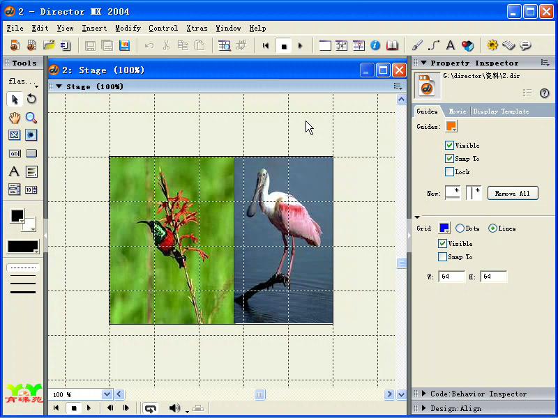Screen dimensions: 558x418
Task: Add a new vertical guide
Action: coord(474,193)
